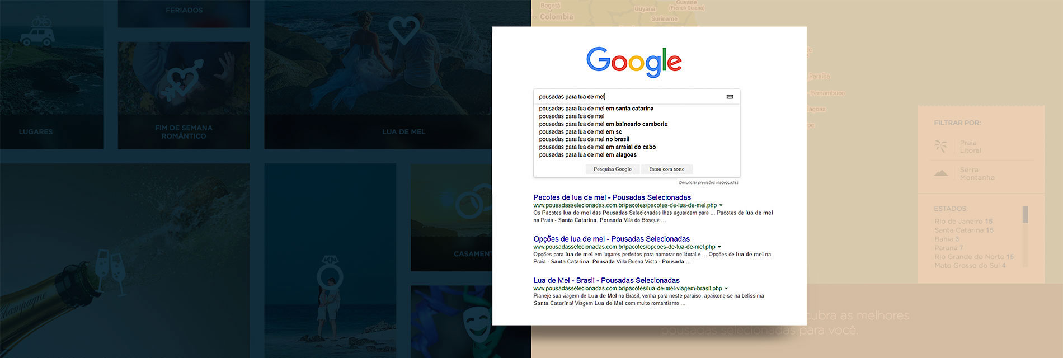Filter by "Serra Montanha"
Image resolution: width=1063 pixels, height=358 pixels.
coord(977,174)
